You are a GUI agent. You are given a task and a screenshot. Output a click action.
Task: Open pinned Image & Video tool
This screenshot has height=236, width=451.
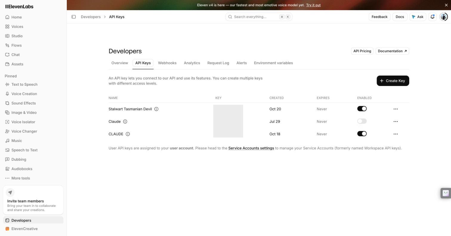[x=33, y=112]
